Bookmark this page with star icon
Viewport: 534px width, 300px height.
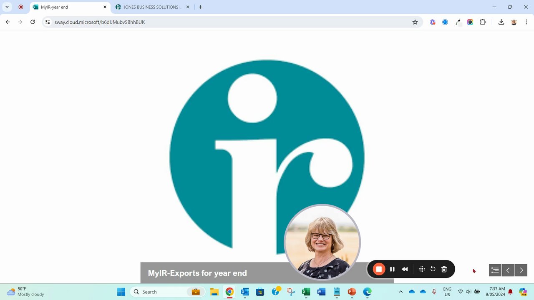point(415,22)
